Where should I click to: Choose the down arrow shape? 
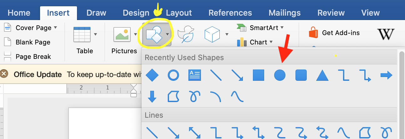tap(152, 96)
